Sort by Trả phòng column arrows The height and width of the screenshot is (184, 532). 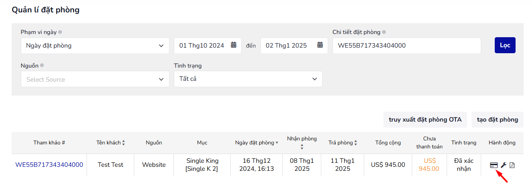tap(356, 143)
